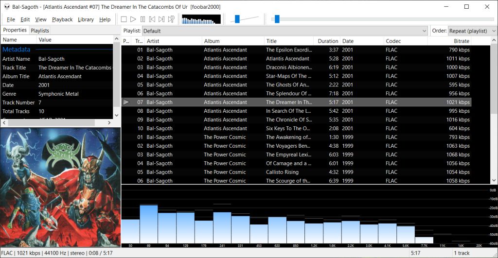
Task: Select track The Splendour Of ...
Action: [296, 94]
